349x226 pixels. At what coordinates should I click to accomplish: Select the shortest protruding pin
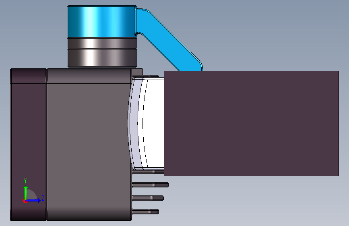(146, 211)
